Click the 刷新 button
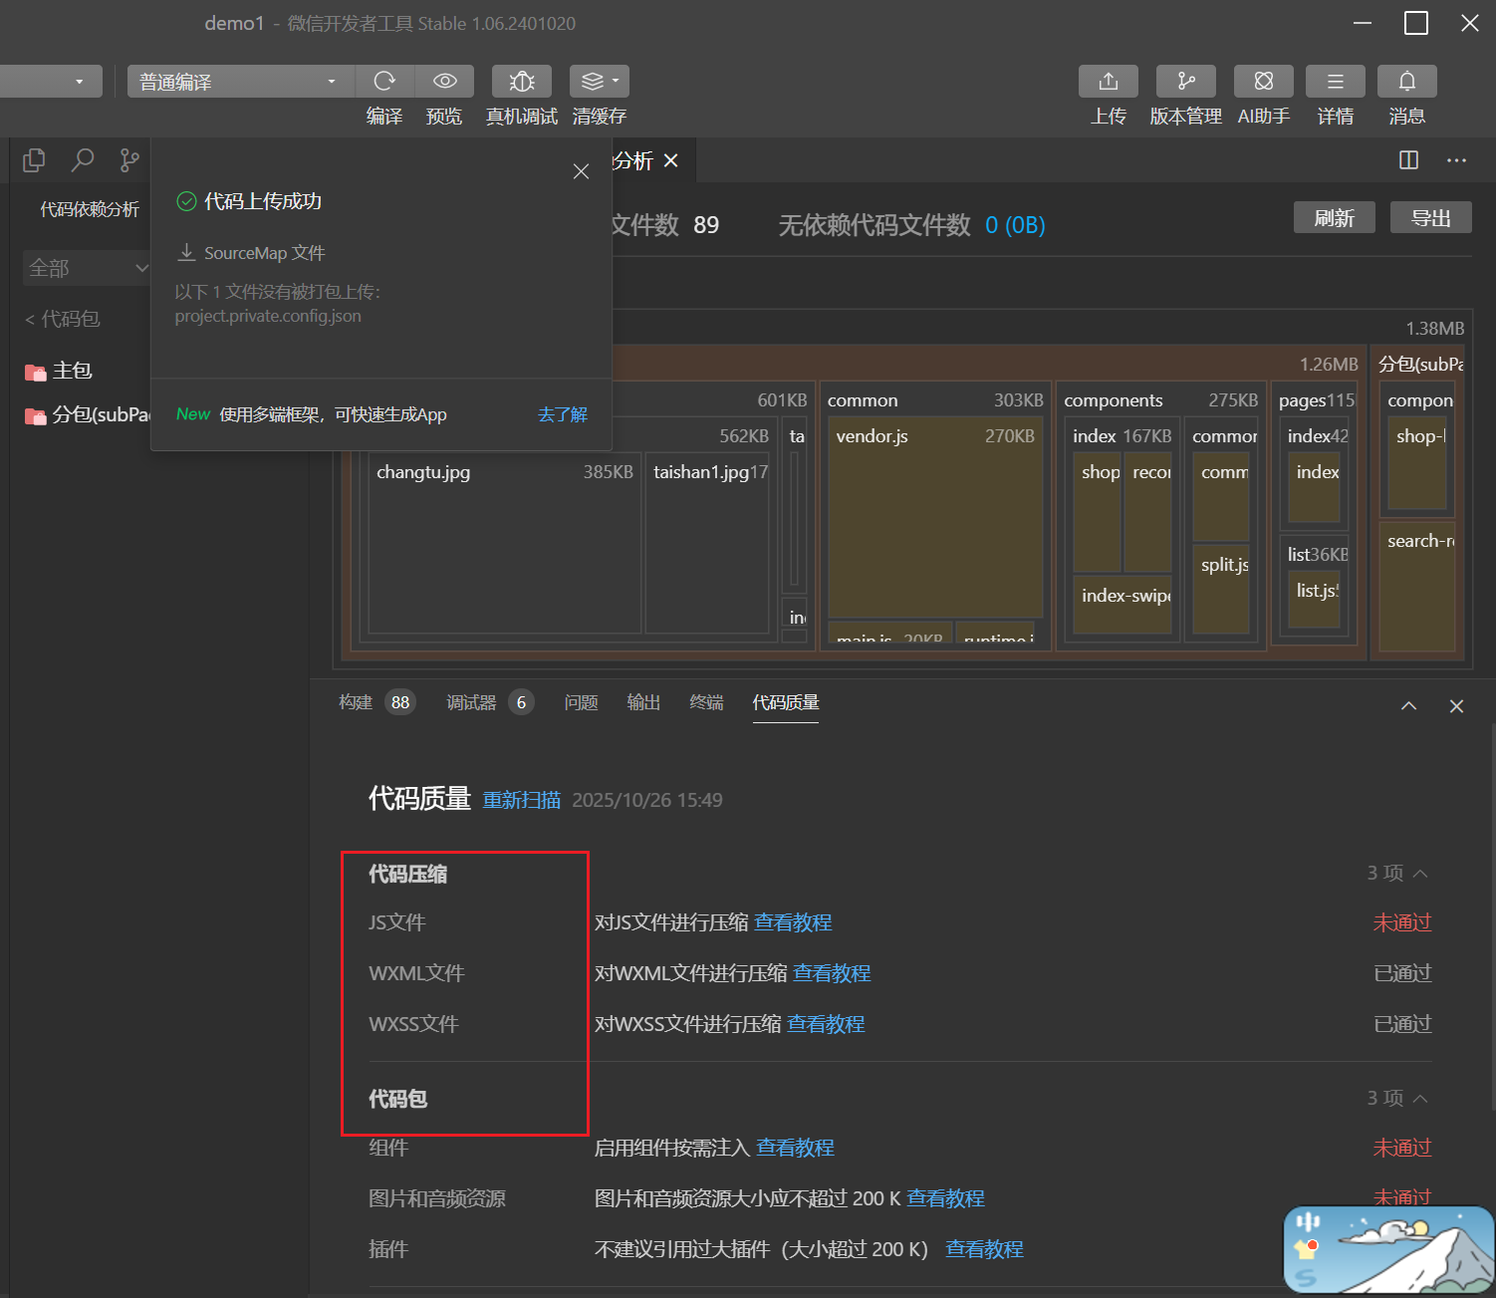Viewport: 1496px width, 1298px height. point(1335,218)
